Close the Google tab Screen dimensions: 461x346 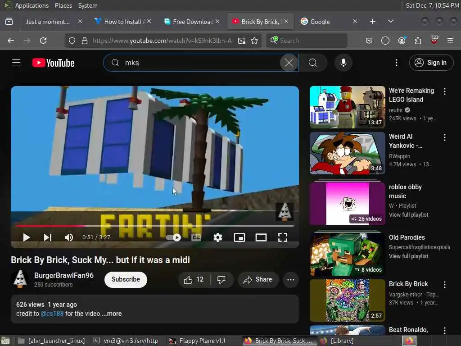(x=355, y=22)
